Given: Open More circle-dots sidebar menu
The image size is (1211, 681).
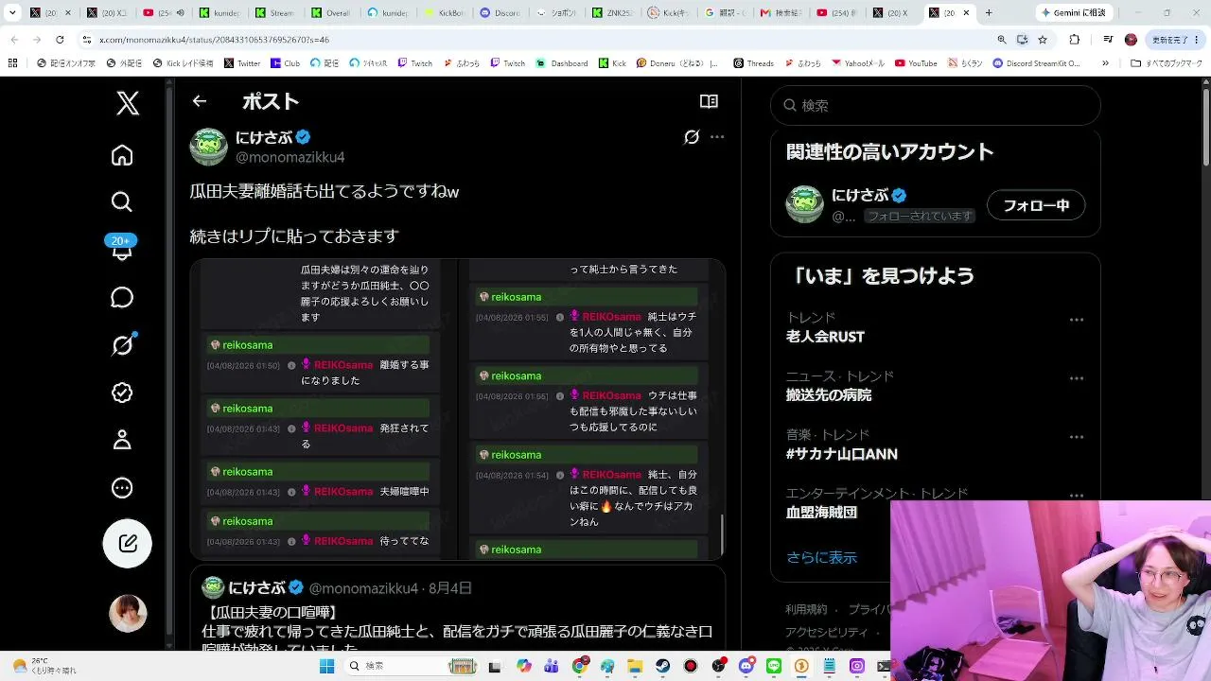Looking at the screenshot, I should pyautogui.click(x=122, y=488).
